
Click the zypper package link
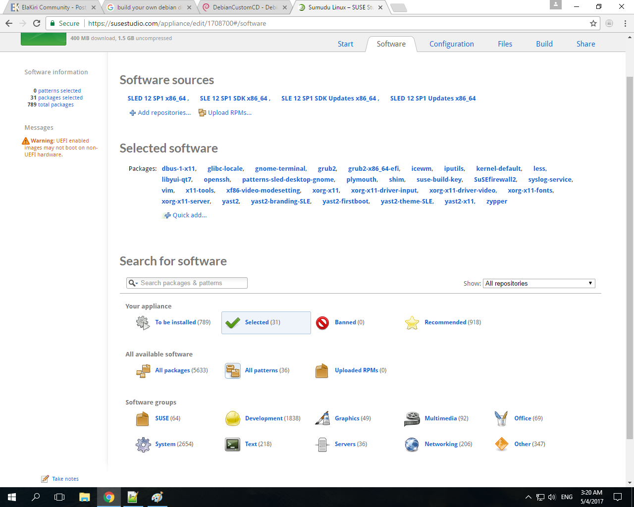(x=497, y=202)
